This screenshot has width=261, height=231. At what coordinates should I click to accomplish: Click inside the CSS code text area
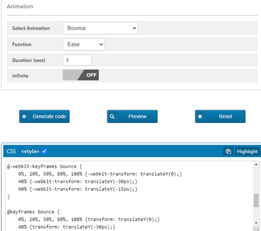click(x=129, y=196)
